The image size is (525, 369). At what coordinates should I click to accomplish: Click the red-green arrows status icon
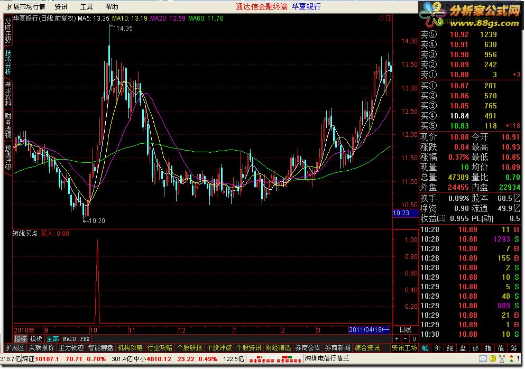pyautogui.click(x=511, y=358)
